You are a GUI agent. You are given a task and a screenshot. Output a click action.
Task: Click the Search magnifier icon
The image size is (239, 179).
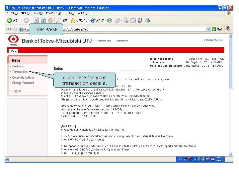click(59, 20)
